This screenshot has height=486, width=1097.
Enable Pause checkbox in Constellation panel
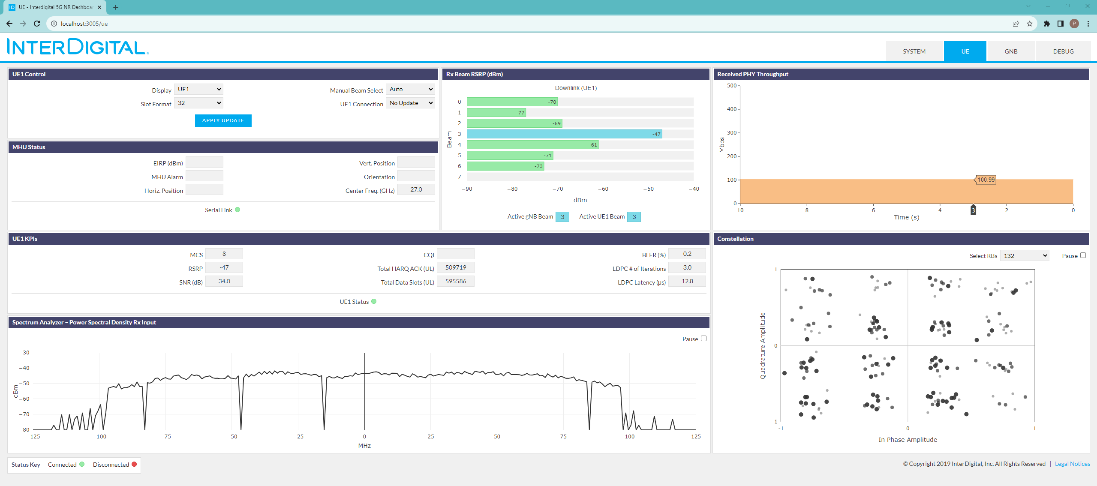coord(1083,255)
